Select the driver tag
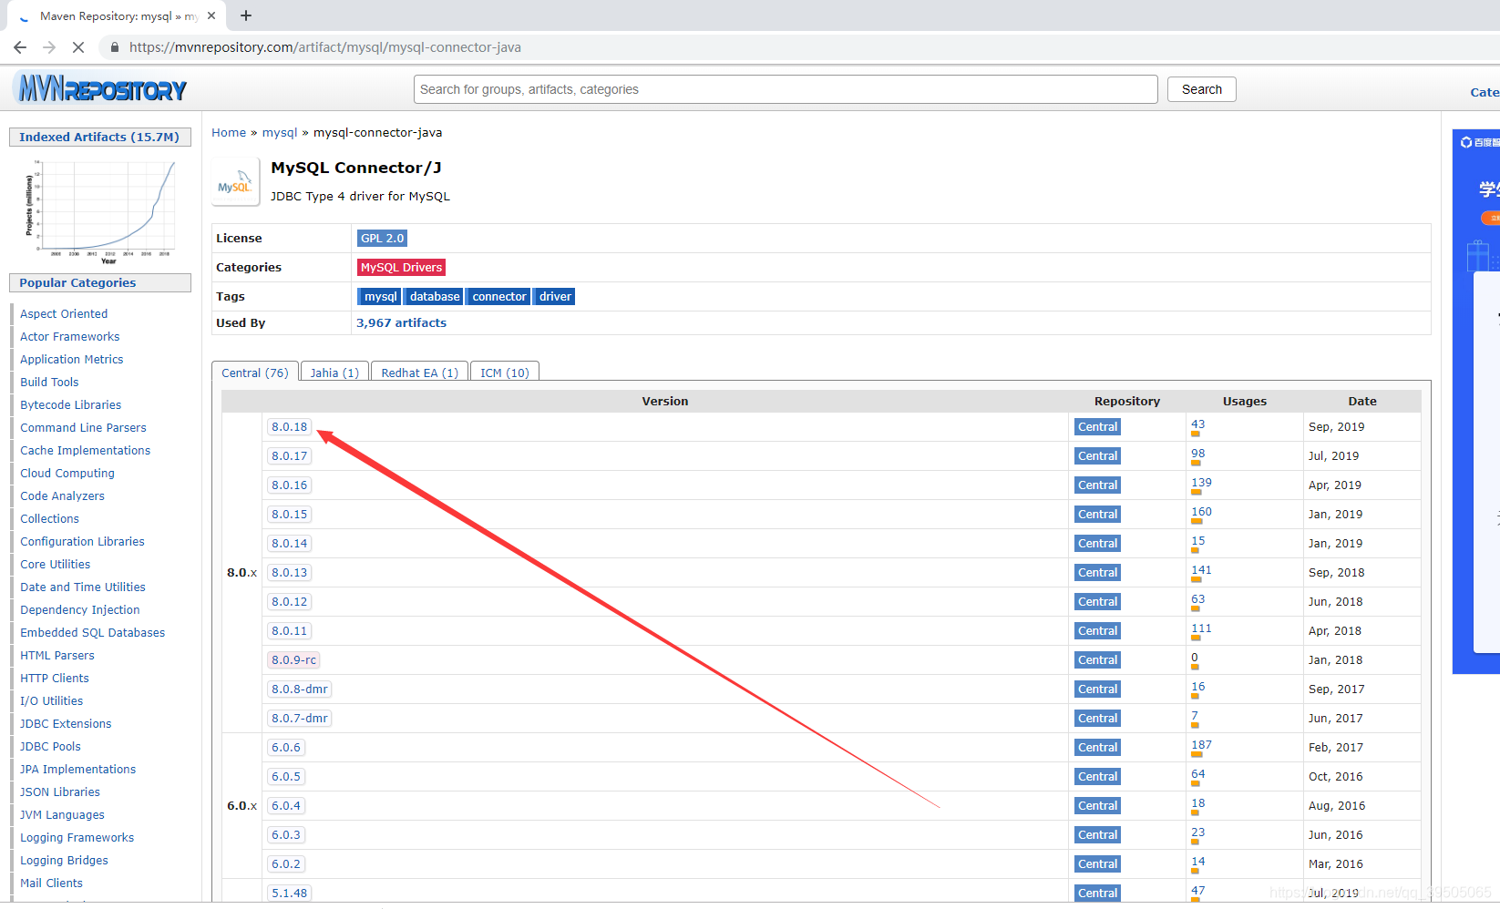 554,296
